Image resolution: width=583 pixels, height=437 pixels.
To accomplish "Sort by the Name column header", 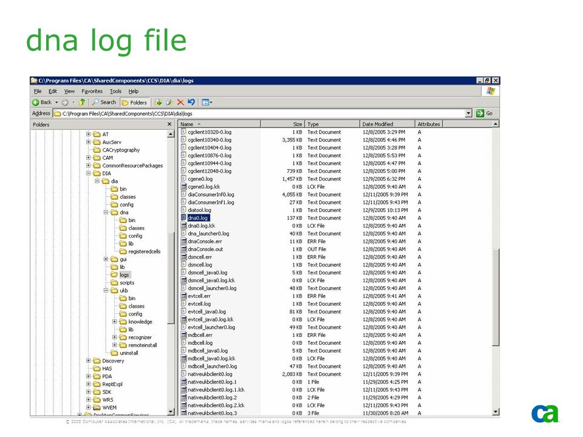I will coord(219,124).
